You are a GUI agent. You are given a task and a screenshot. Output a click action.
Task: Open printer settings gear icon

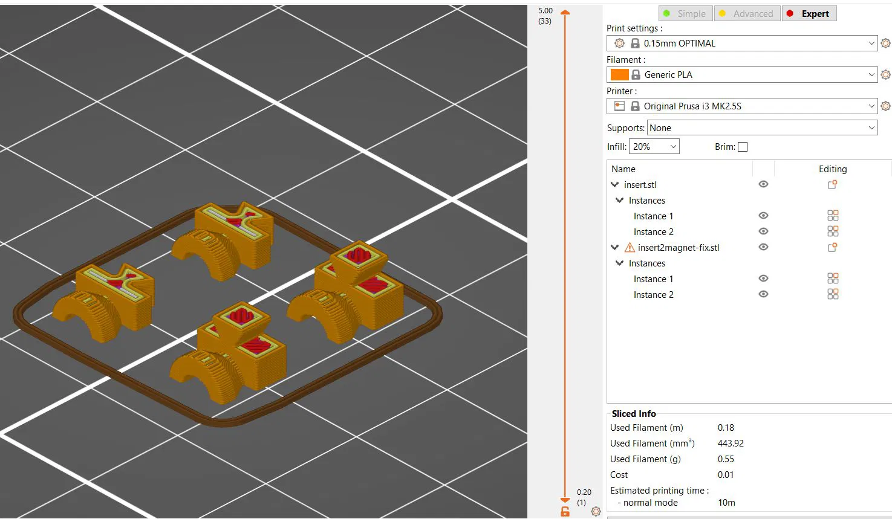[x=885, y=106]
